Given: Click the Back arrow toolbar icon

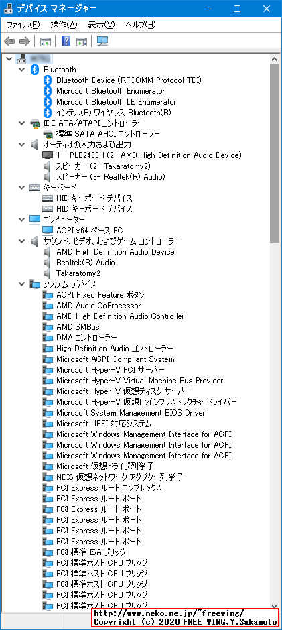Looking at the screenshot, I should (9, 41).
